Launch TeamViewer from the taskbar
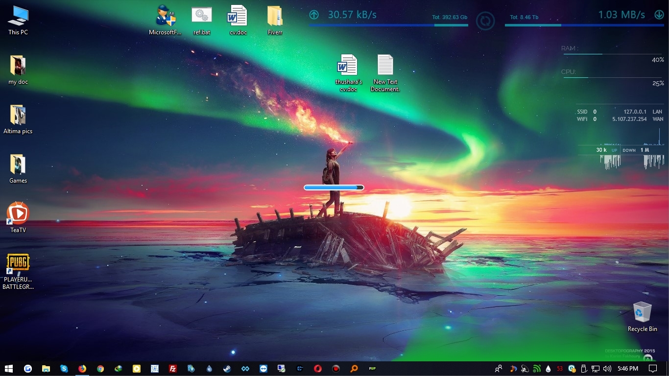This screenshot has width=669, height=376. pyautogui.click(x=263, y=369)
